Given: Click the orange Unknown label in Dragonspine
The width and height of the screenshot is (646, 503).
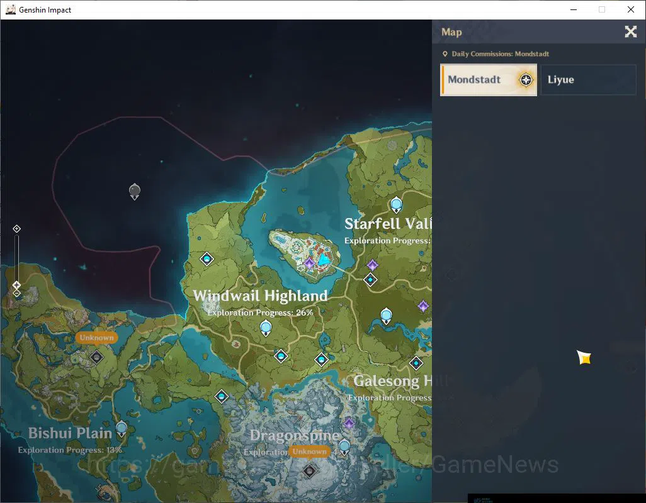Looking at the screenshot, I should tap(309, 451).
